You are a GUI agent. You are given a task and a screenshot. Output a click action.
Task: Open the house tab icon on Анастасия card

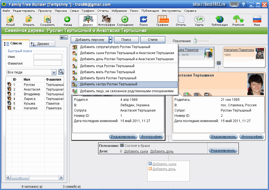coord(196,94)
